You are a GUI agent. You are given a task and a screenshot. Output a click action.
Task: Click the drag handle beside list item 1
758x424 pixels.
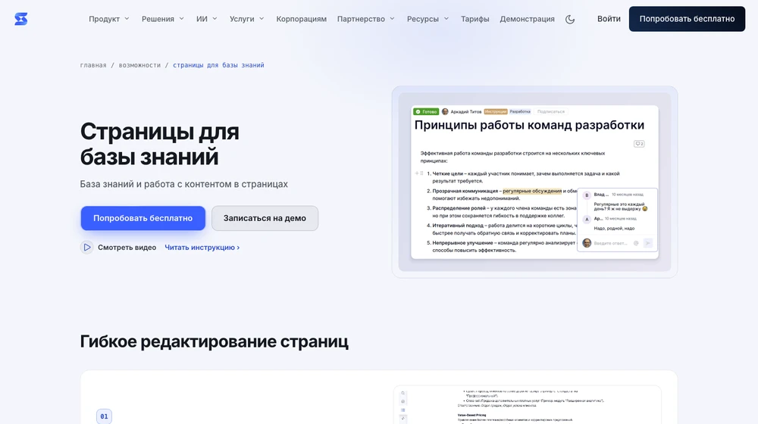(x=421, y=173)
